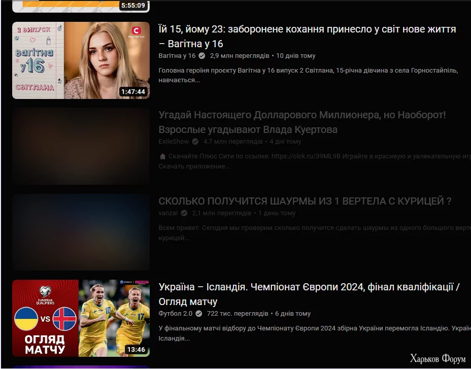Click the 1:47:44 duration badge
The height and width of the screenshot is (369, 471).
[133, 92]
